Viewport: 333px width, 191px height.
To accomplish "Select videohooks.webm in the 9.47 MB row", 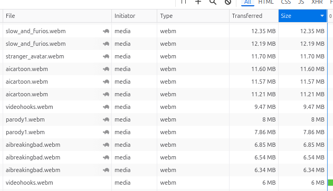I will pos(30,107).
